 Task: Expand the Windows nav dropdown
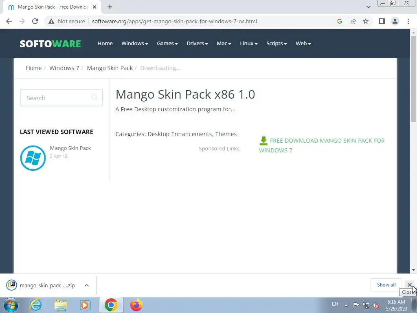point(134,43)
